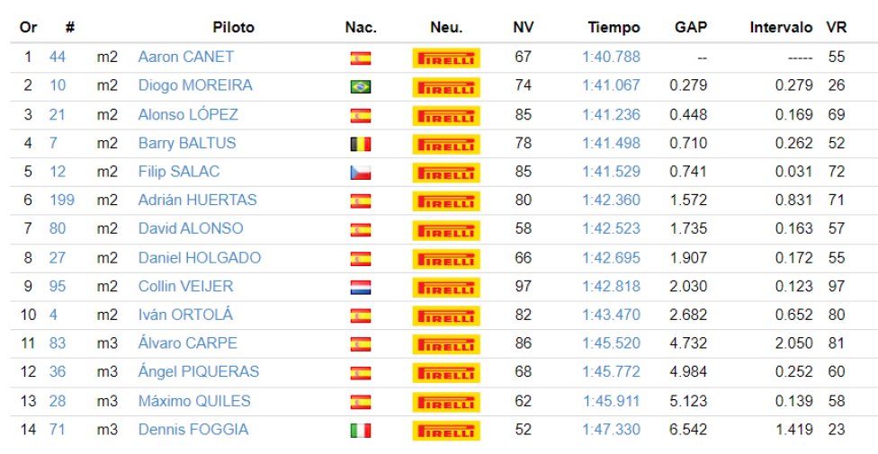Click the Italian flag next to Dennis Foggia
This screenshot has height=454, width=878.
pos(361,431)
